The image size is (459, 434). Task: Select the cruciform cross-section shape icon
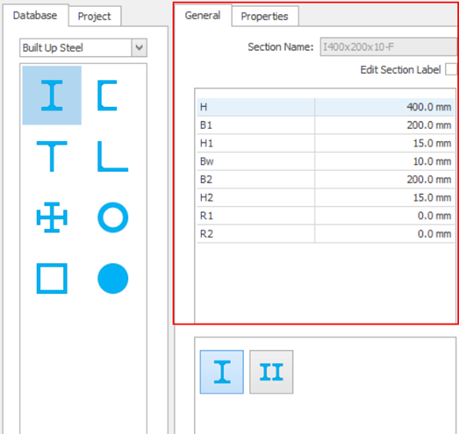coord(52,217)
